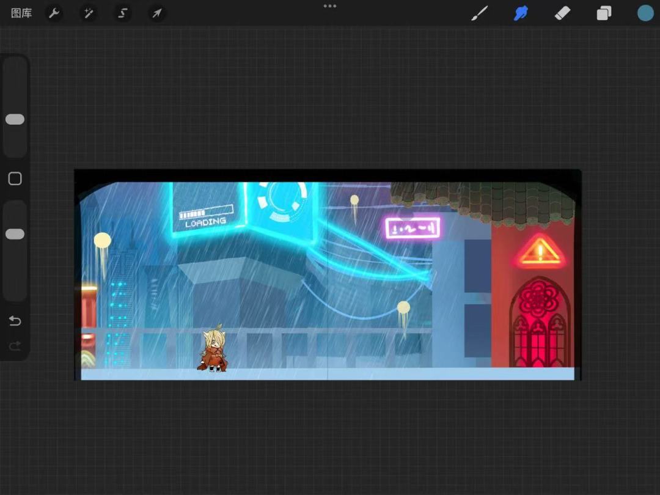This screenshot has width=660, height=495.
Task: Open the Actions wrench menu
Action: click(54, 13)
